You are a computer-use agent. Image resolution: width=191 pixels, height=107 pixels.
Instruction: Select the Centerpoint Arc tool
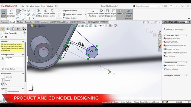click(x=23, y=15)
